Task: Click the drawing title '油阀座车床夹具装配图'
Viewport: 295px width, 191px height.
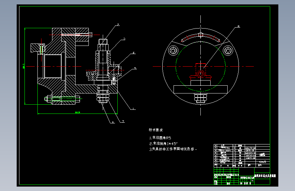Action: pos(265,176)
